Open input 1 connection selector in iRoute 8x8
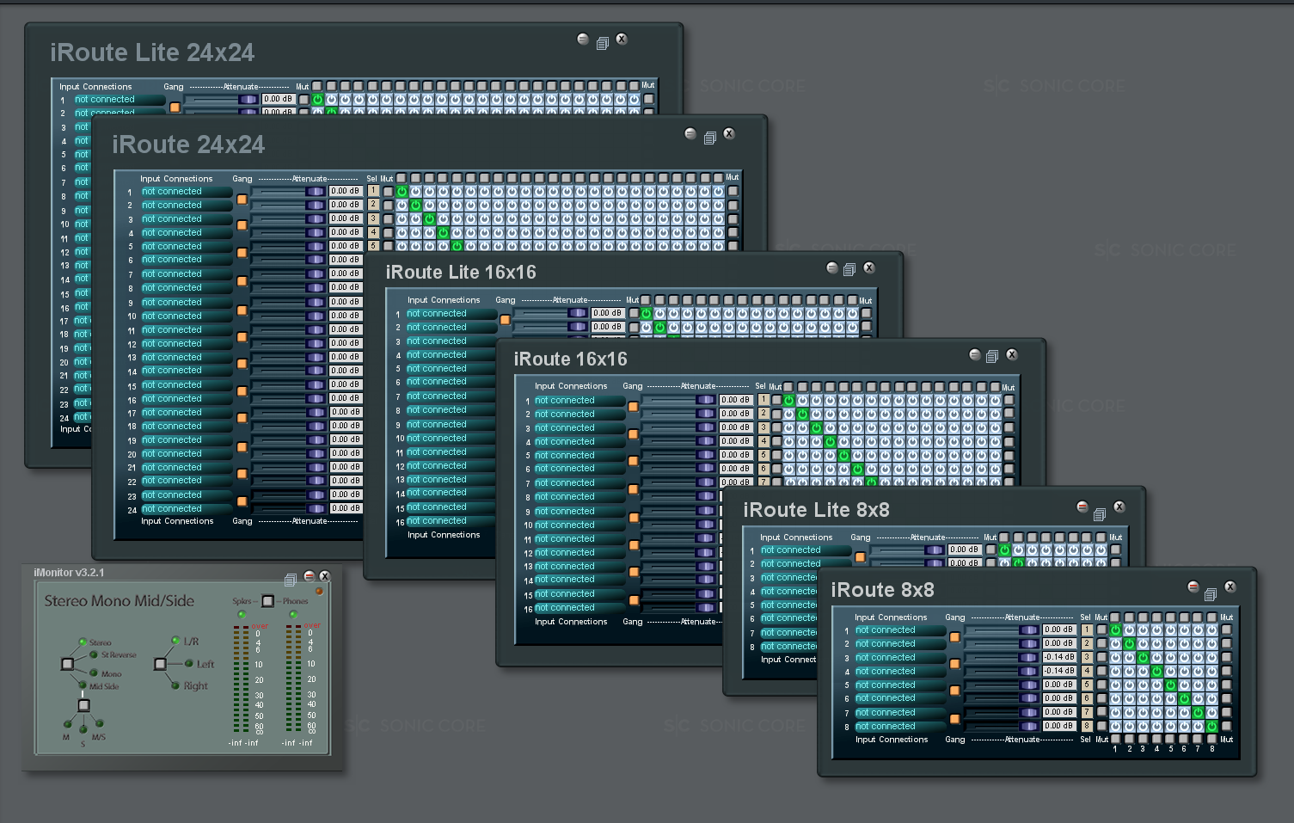Image resolution: width=1294 pixels, height=823 pixels. [x=900, y=630]
